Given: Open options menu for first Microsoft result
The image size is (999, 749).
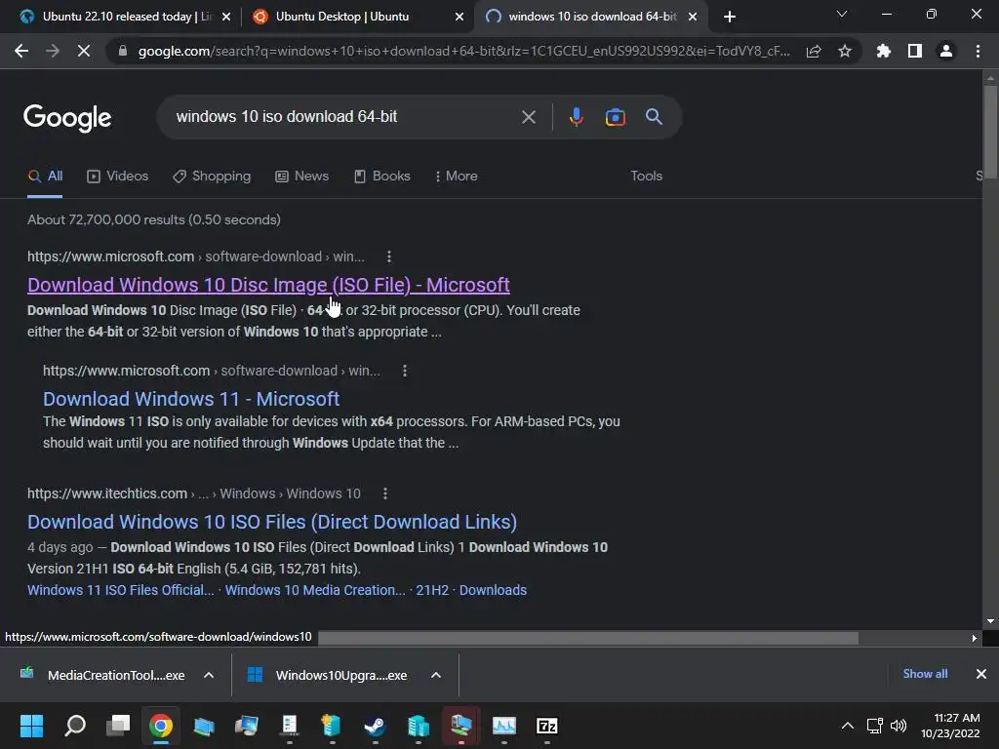Looking at the screenshot, I should coord(388,256).
